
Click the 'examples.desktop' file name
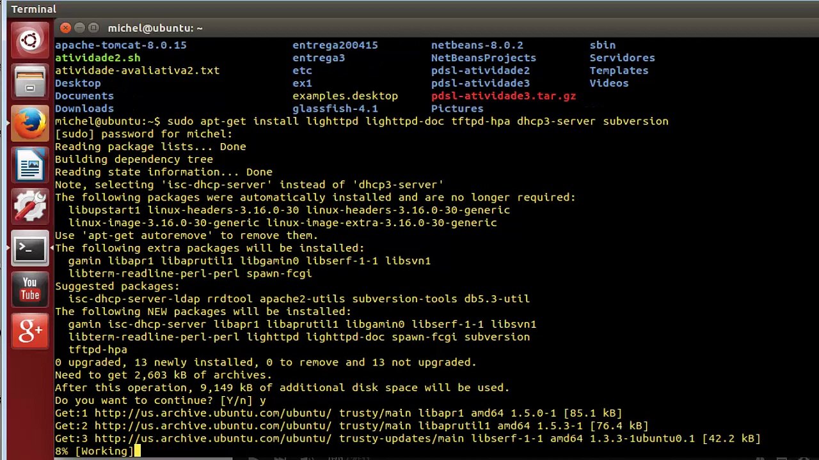(x=345, y=96)
